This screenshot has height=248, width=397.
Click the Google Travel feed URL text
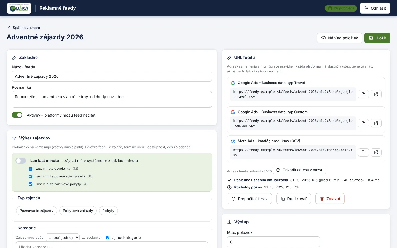coord(293,94)
